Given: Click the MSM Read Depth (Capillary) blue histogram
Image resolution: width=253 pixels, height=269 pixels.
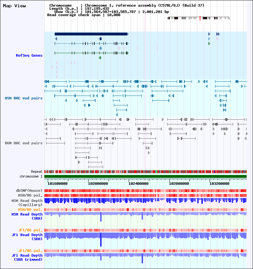Looking at the screenshot, I should [x=145, y=201].
